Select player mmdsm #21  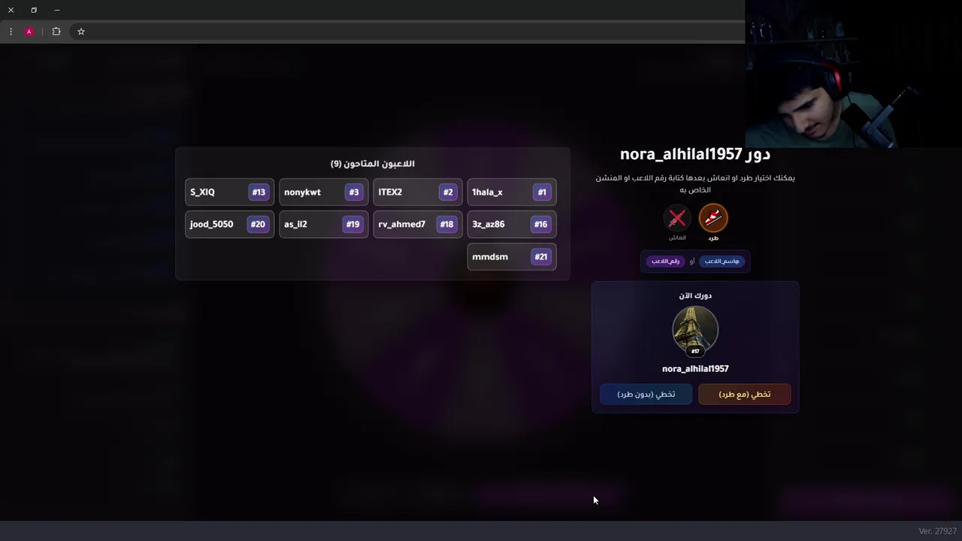tap(512, 257)
